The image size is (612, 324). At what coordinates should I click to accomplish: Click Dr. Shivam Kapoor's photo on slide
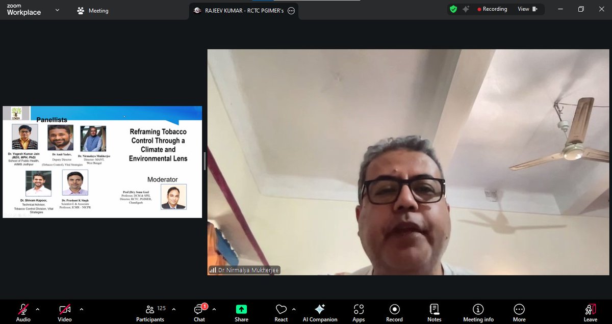[39, 183]
